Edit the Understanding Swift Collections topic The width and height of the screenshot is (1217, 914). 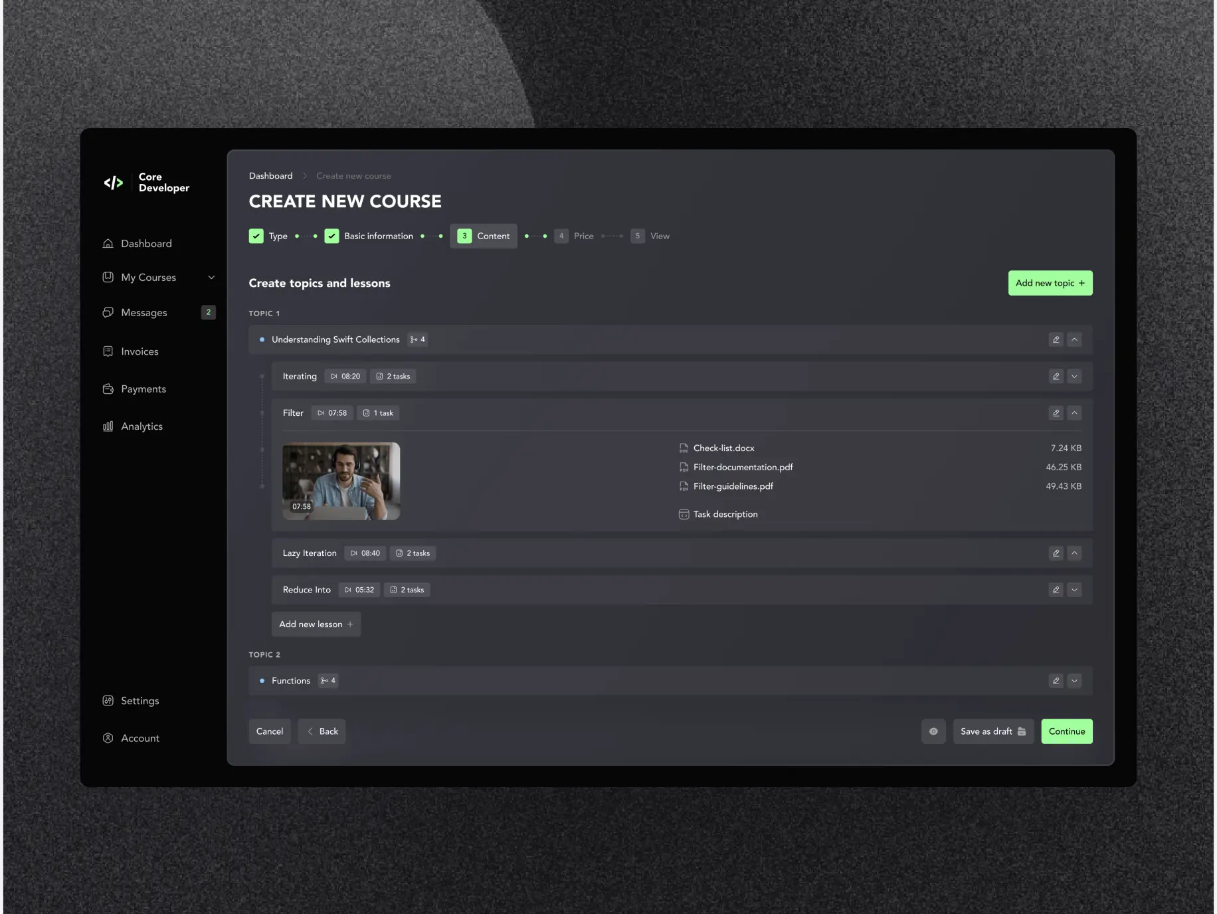1056,340
